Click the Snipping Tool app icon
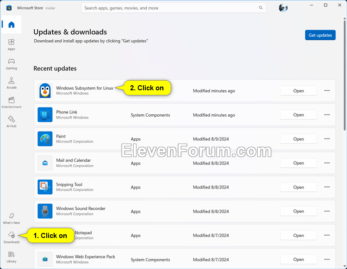 click(45, 187)
